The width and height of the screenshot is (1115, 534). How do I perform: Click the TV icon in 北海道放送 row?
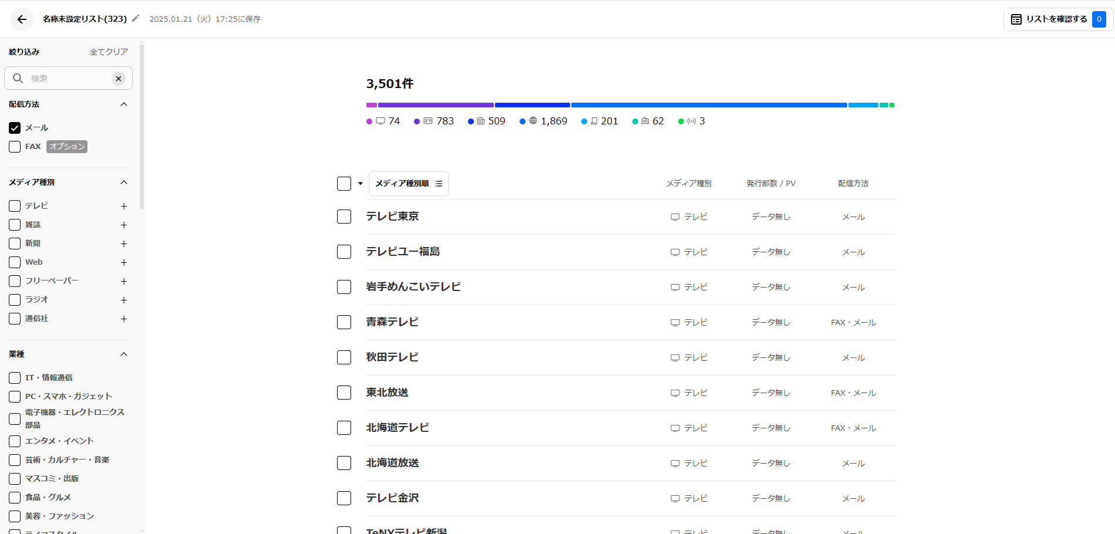coord(675,464)
